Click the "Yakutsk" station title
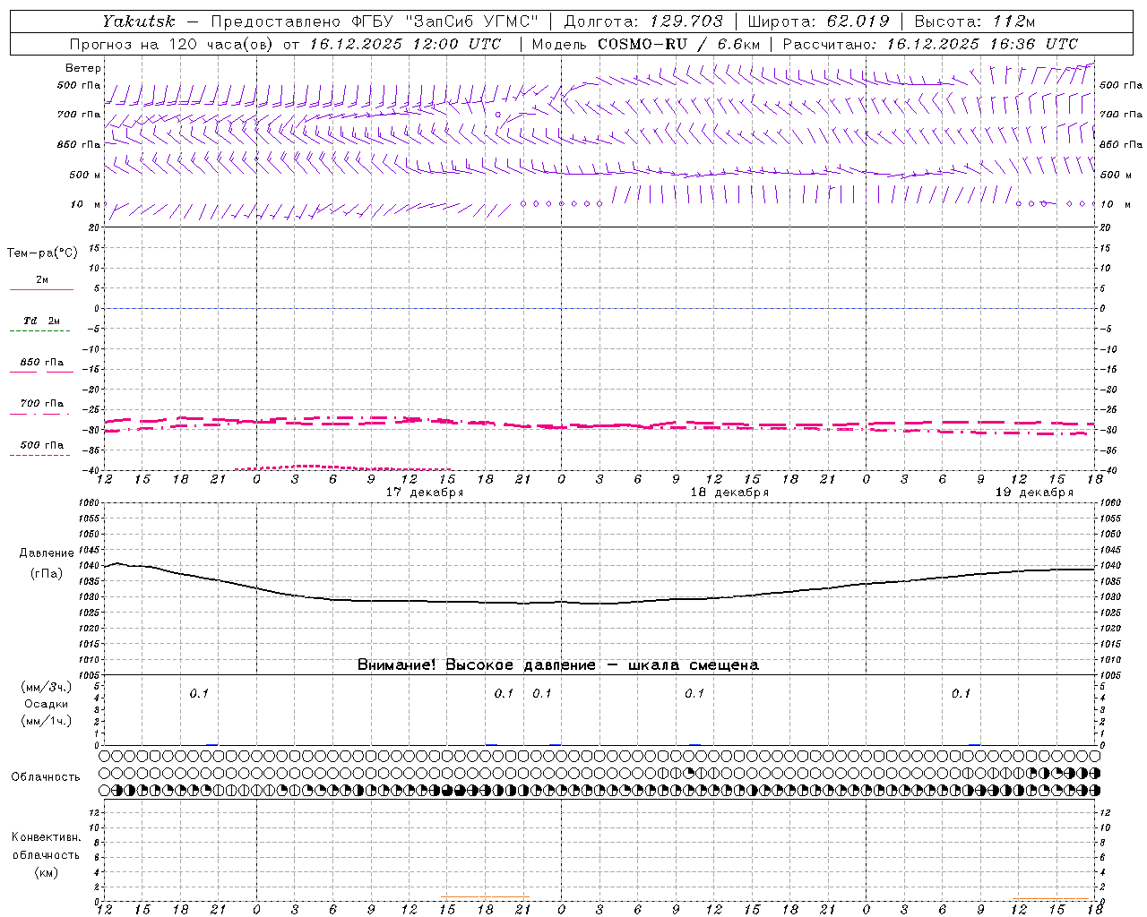 pos(138,21)
